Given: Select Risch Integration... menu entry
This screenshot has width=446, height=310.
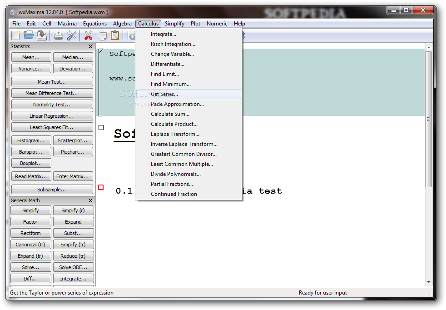Looking at the screenshot, I should (x=188, y=44).
